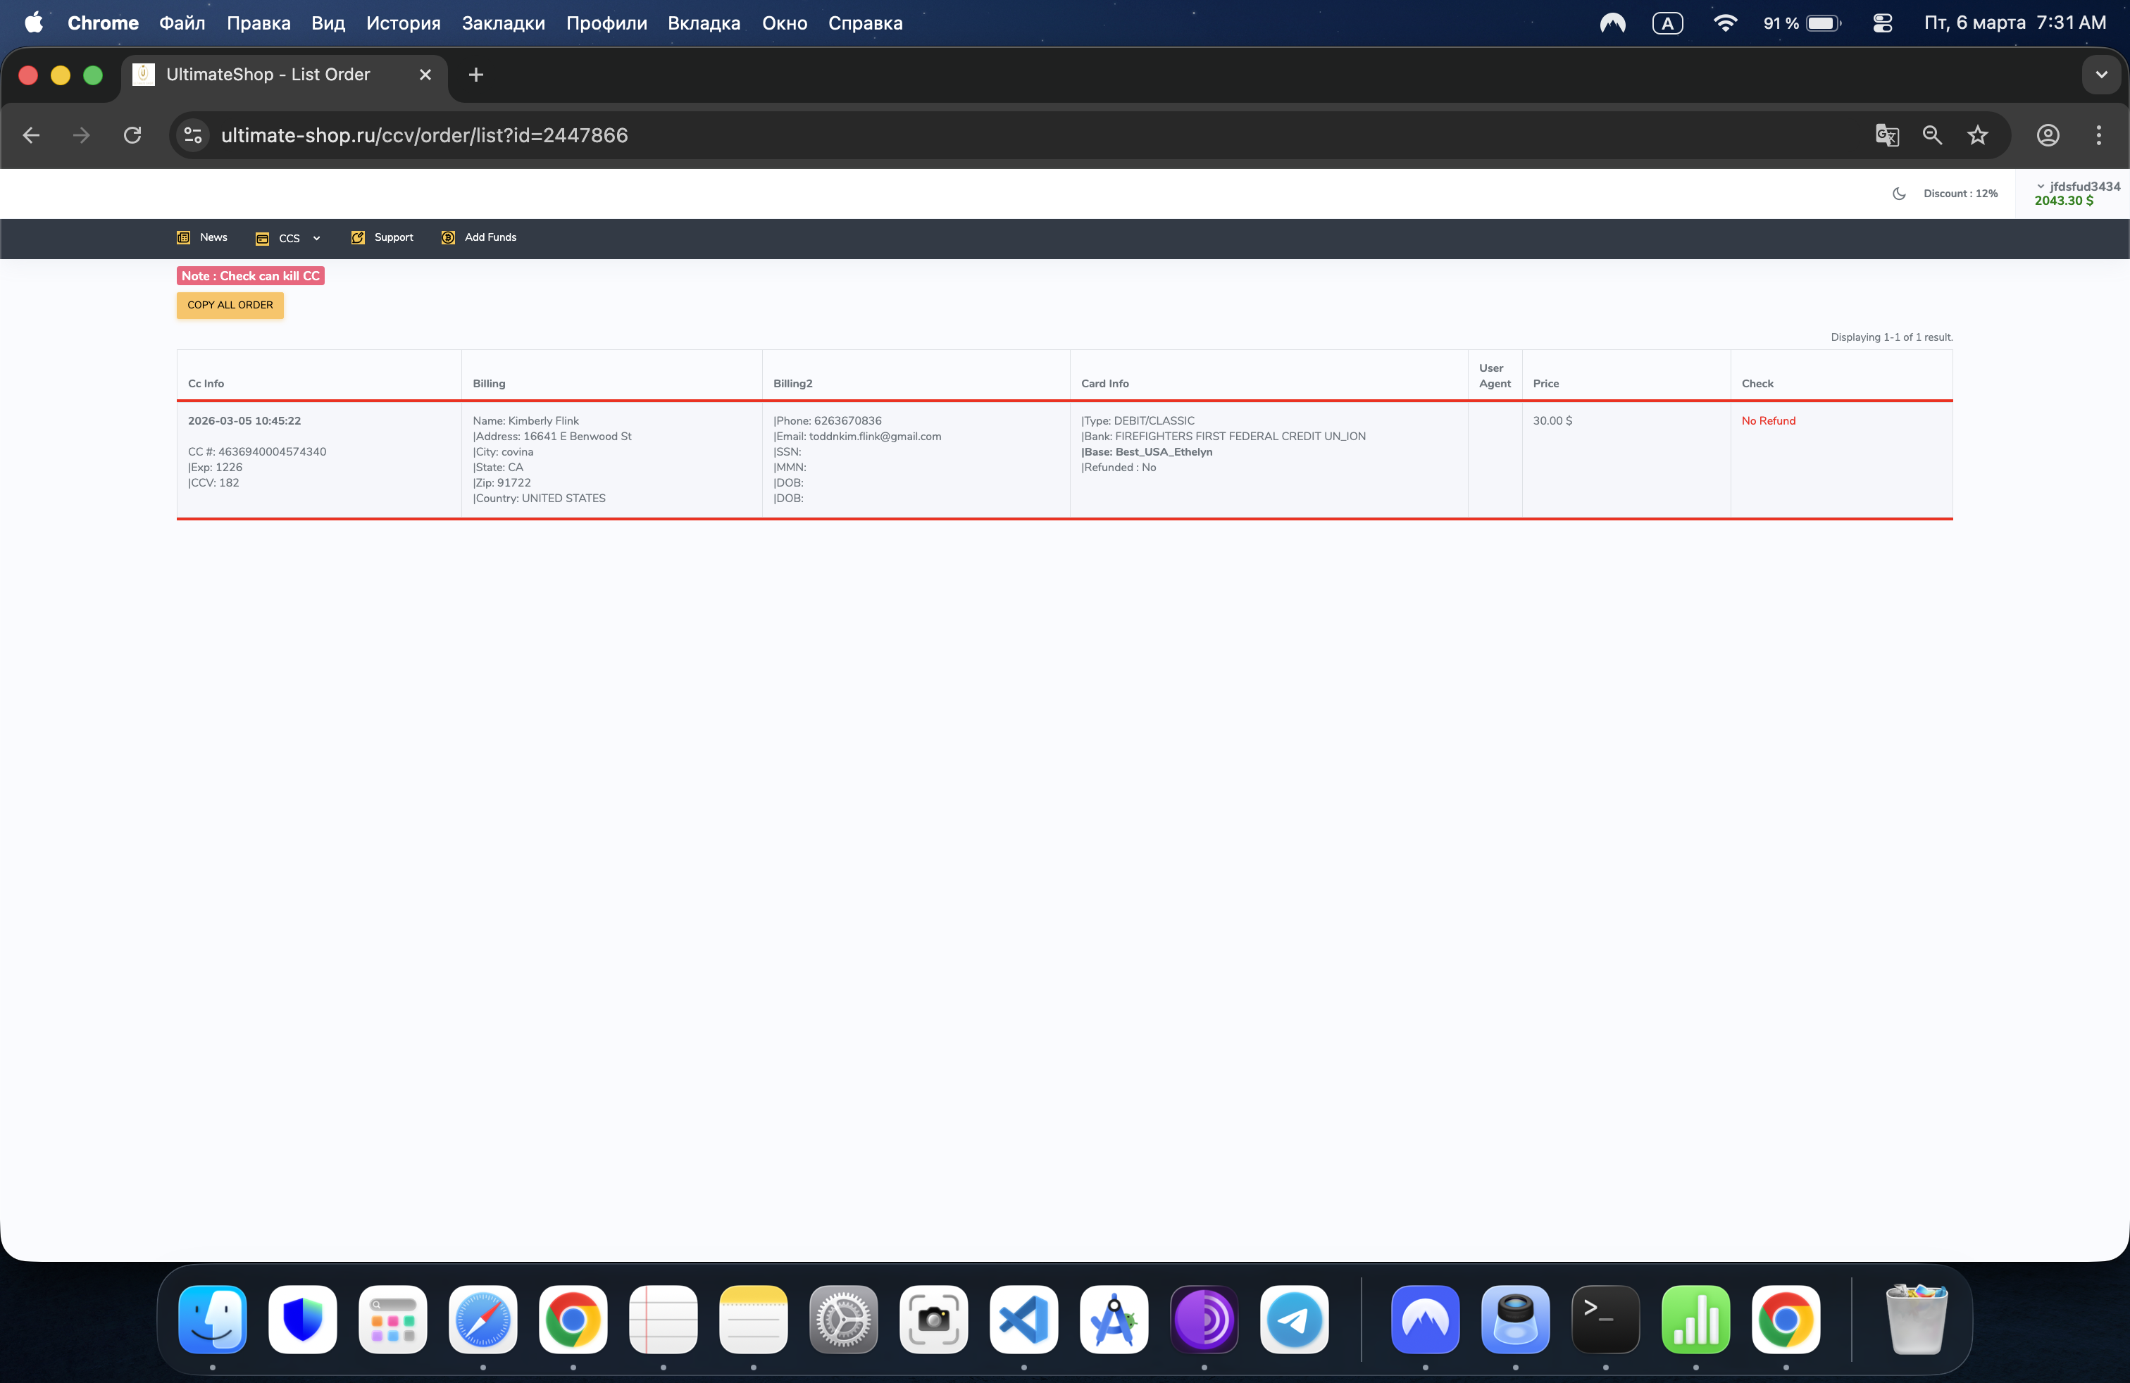Open the username account dropdown chevron
The height and width of the screenshot is (1383, 2130).
click(x=2041, y=186)
